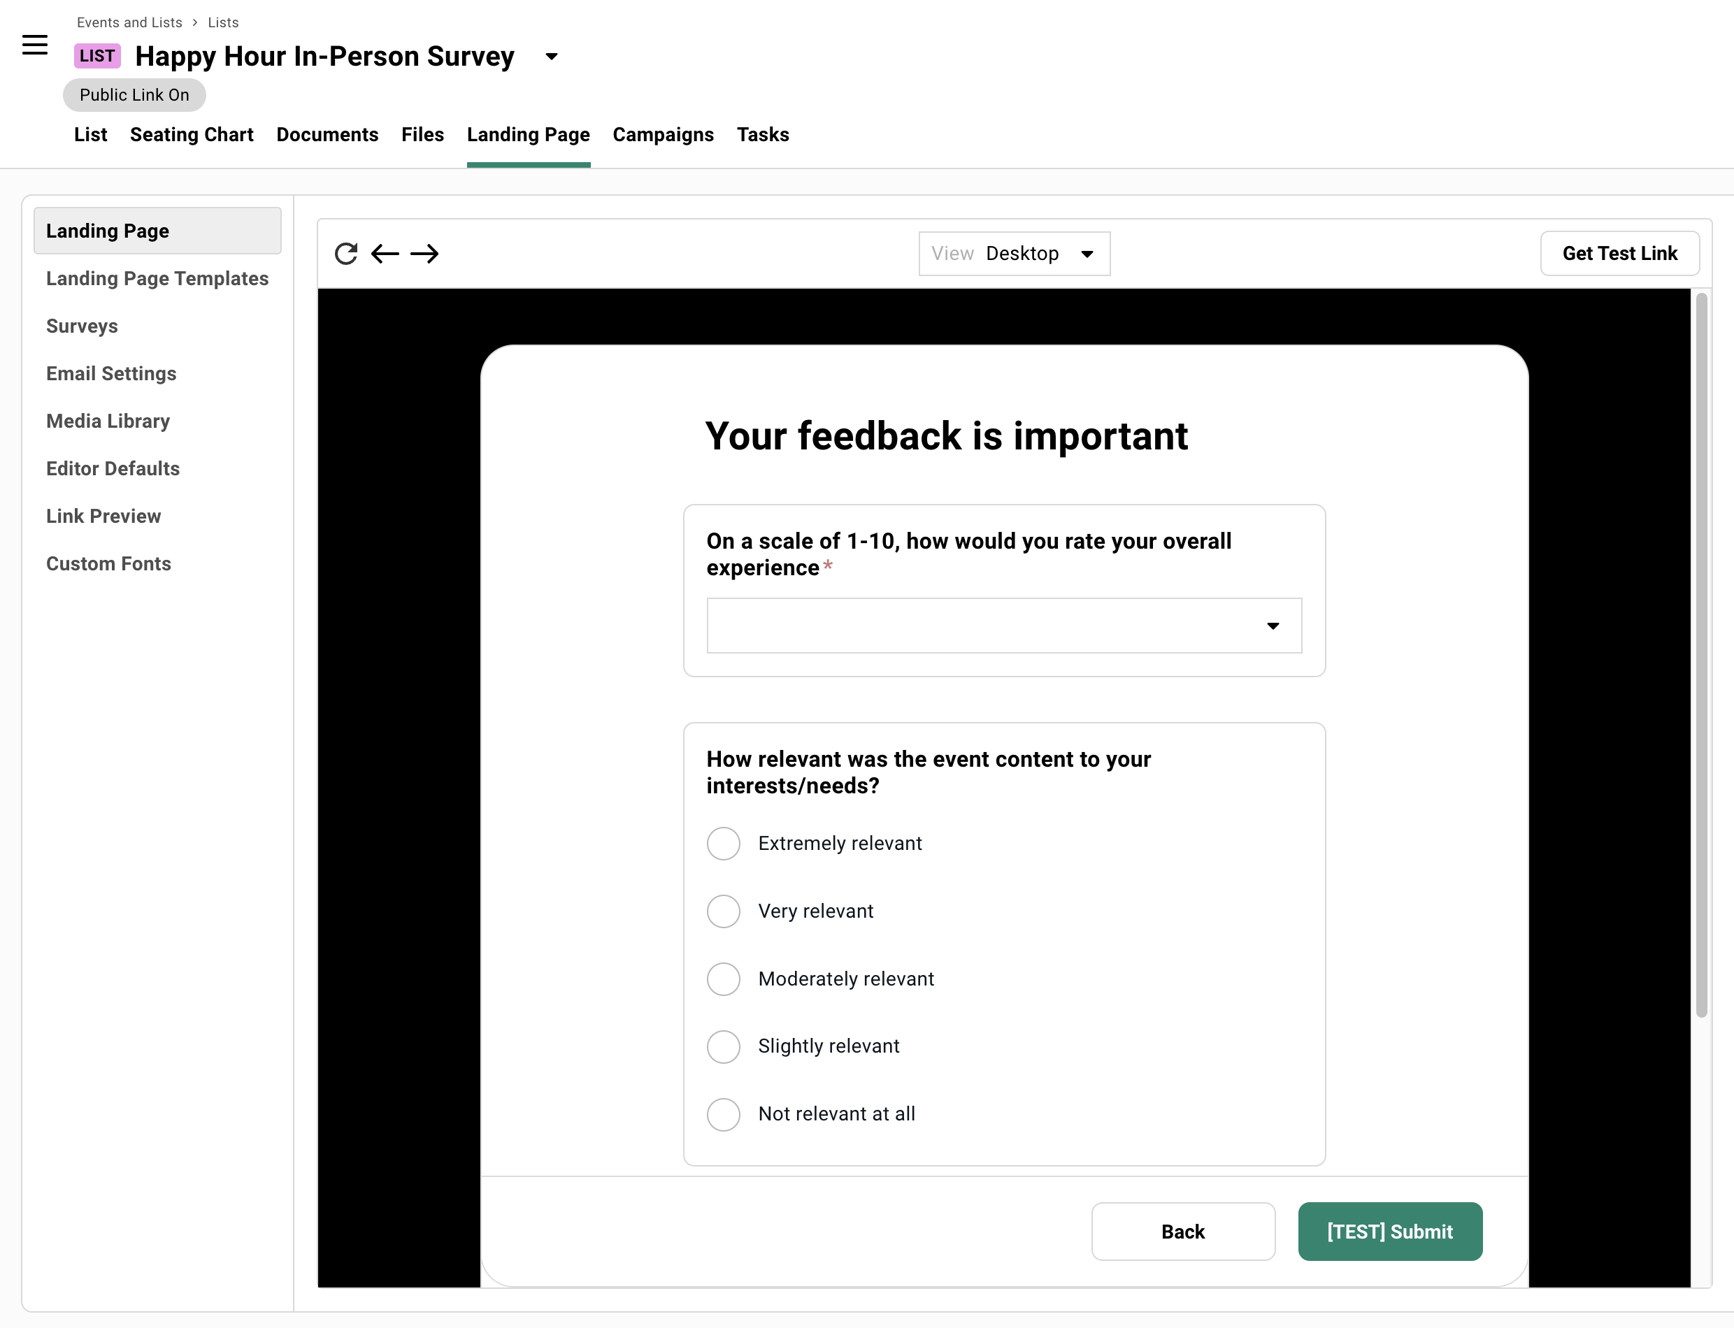The height and width of the screenshot is (1328, 1734).
Task: Open Custom Fonts settings
Action: [x=108, y=563]
